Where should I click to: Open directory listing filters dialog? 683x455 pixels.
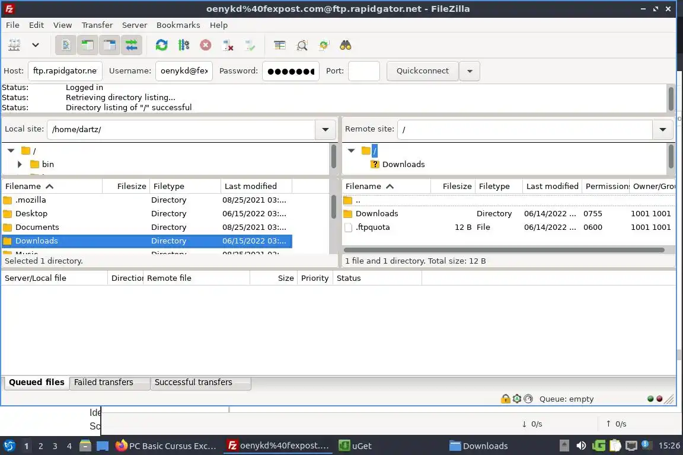(280, 45)
